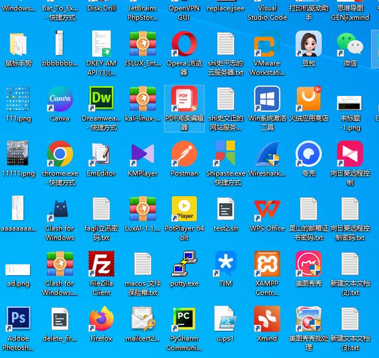Select the DKEY AM API document
Screen dimensions: 379x358
click(x=101, y=44)
